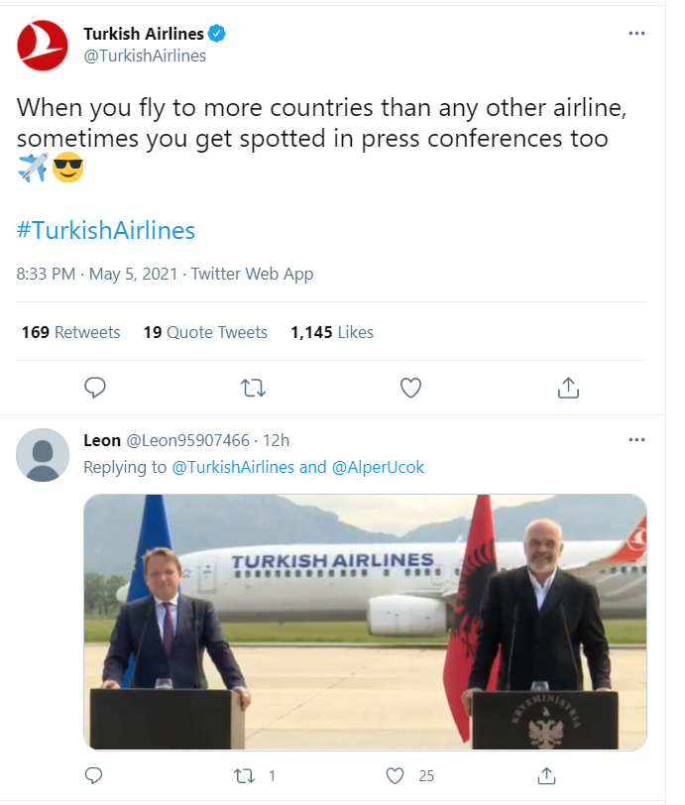Click the @TurkishAirlines handle under name
Screen dimensions: 685x805
[145, 56]
